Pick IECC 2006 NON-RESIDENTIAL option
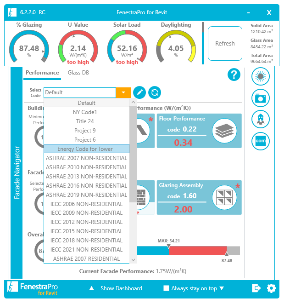The width and height of the screenshot is (284, 304). point(86,204)
